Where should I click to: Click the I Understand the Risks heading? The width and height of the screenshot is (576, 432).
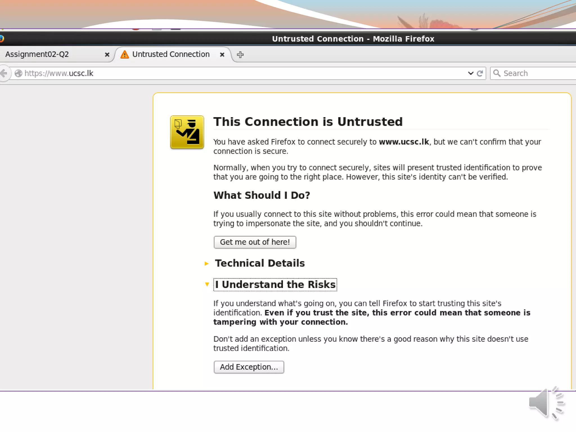(x=275, y=284)
